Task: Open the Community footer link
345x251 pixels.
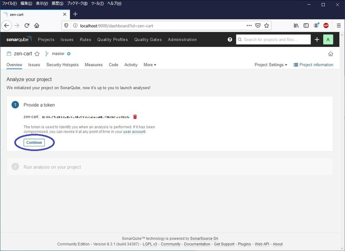Action: tap(170, 244)
